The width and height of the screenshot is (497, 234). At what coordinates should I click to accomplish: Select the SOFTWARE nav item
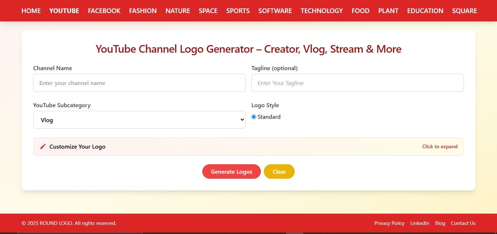click(x=275, y=11)
